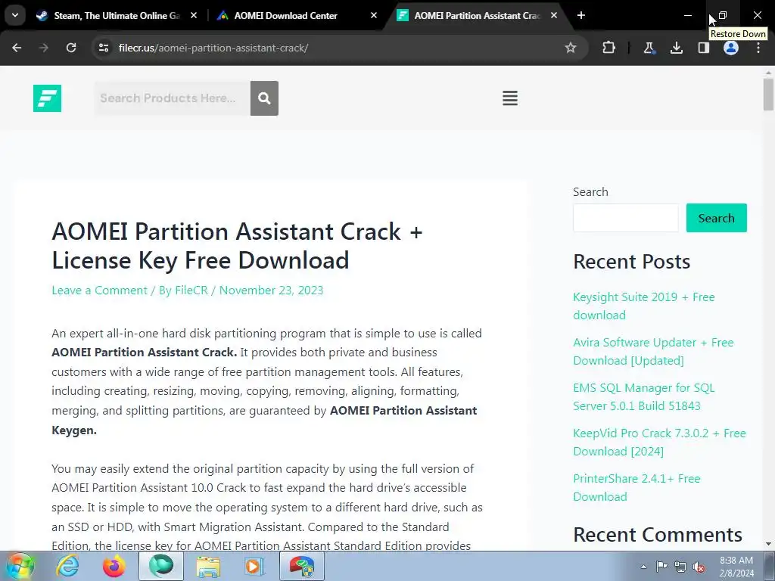
Task: Open File Explorer from the taskbar
Action: pos(208,566)
